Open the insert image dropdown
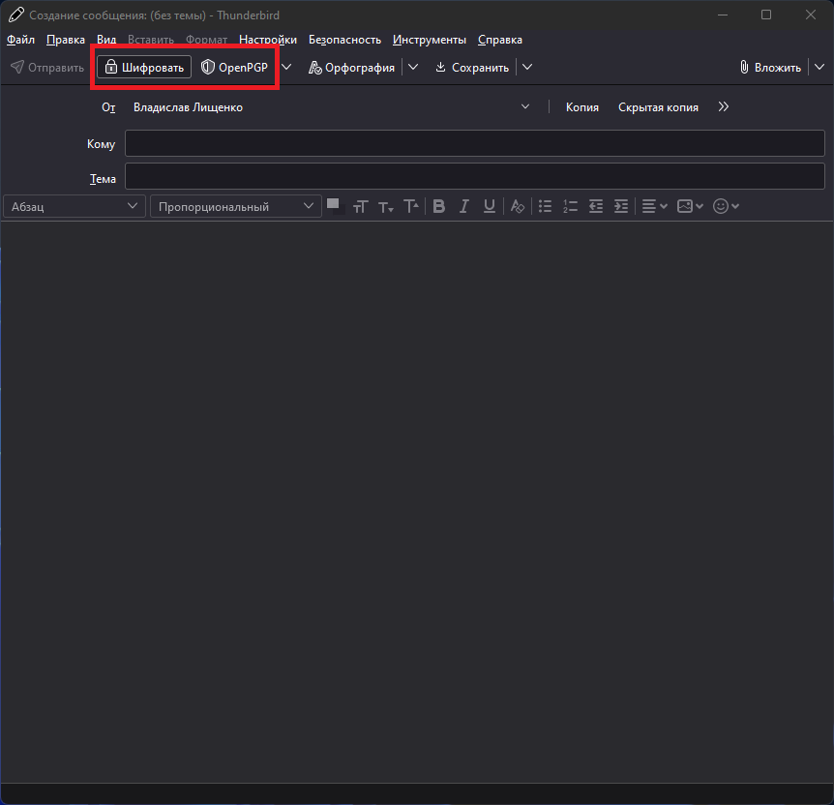This screenshot has width=834, height=805. (x=690, y=206)
